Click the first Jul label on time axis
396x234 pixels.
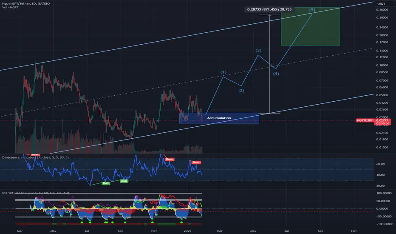click(x=87, y=231)
